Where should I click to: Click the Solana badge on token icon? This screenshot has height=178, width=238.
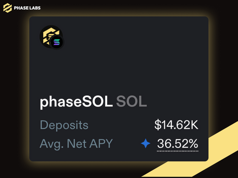point(57,42)
